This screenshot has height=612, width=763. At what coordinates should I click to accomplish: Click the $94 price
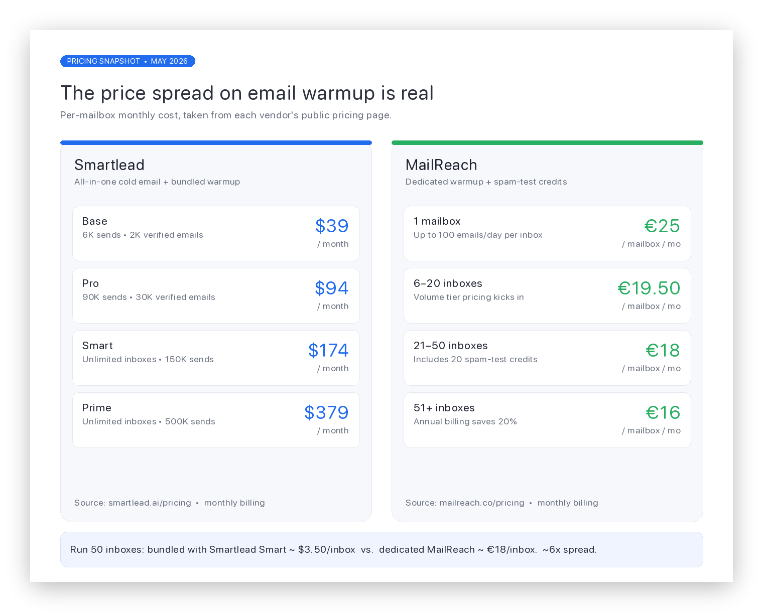tap(332, 288)
